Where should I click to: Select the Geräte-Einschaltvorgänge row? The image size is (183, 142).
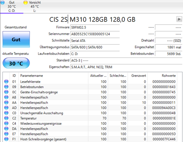tap(90, 92)
